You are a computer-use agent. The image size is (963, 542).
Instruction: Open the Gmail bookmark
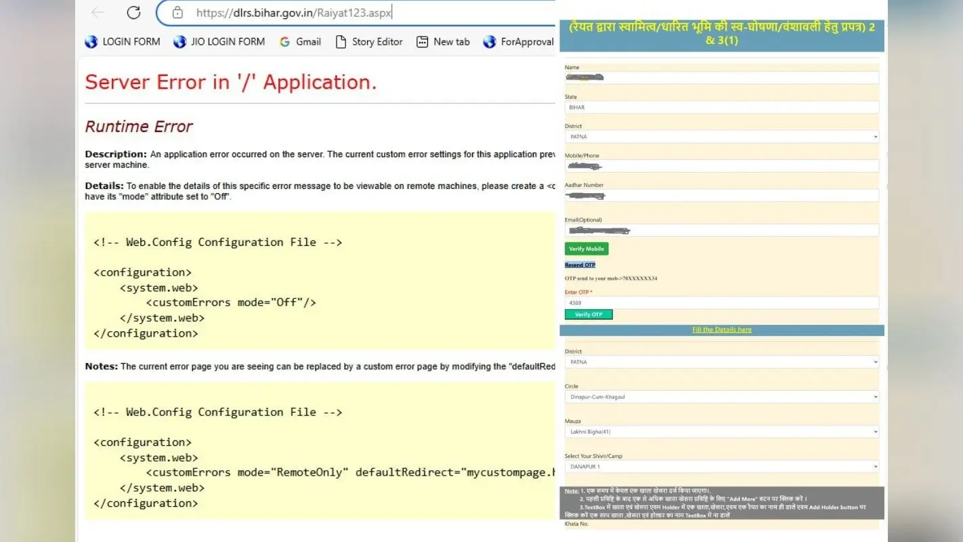tap(300, 41)
